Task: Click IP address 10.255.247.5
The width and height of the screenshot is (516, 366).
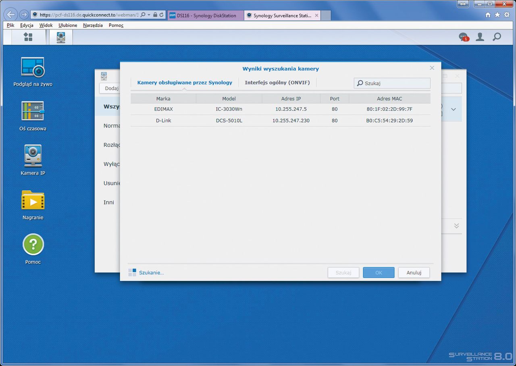Action: click(x=291, y=109)
